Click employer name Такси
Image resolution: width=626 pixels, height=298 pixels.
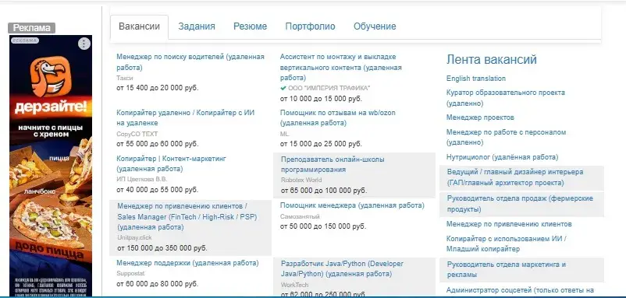(x=125, y=78)
